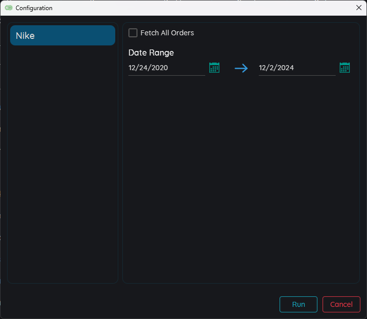The image size is (367, 319).
Task: Click the year 2020 in start date
Action: (160, 68)
